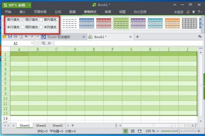Undo the last action
Screen dimensions: 205x136
[26, 36]
